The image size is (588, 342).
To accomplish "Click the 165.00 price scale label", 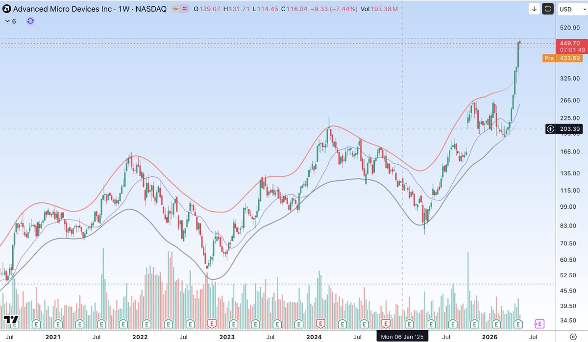I will [x=570, y=151].
